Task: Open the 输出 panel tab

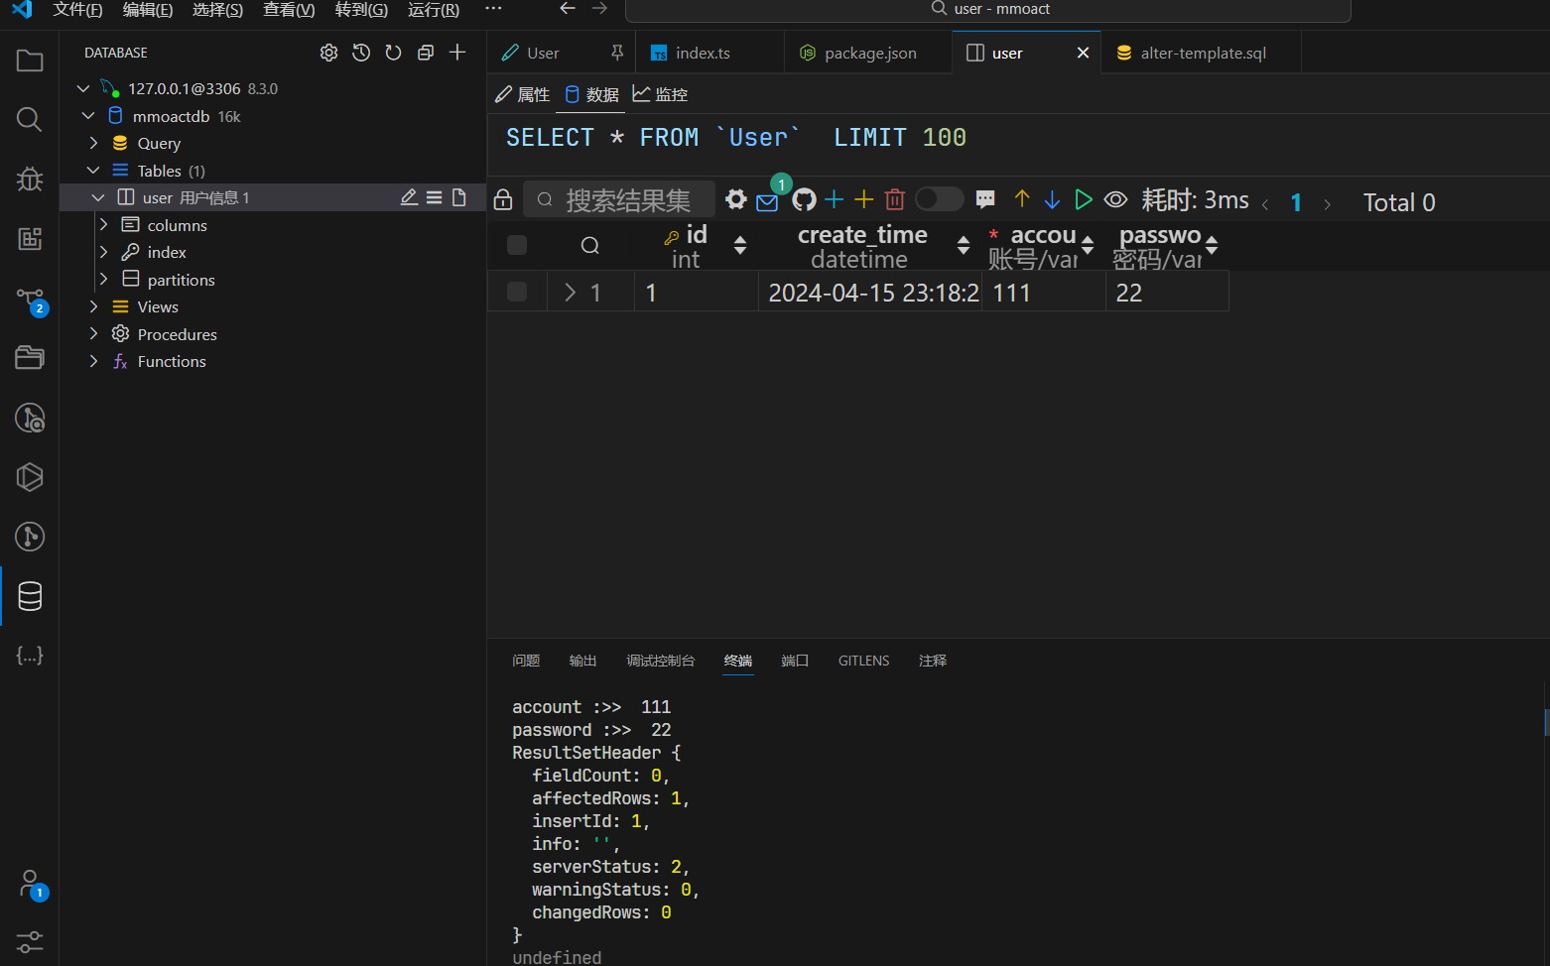Action: 582,661
